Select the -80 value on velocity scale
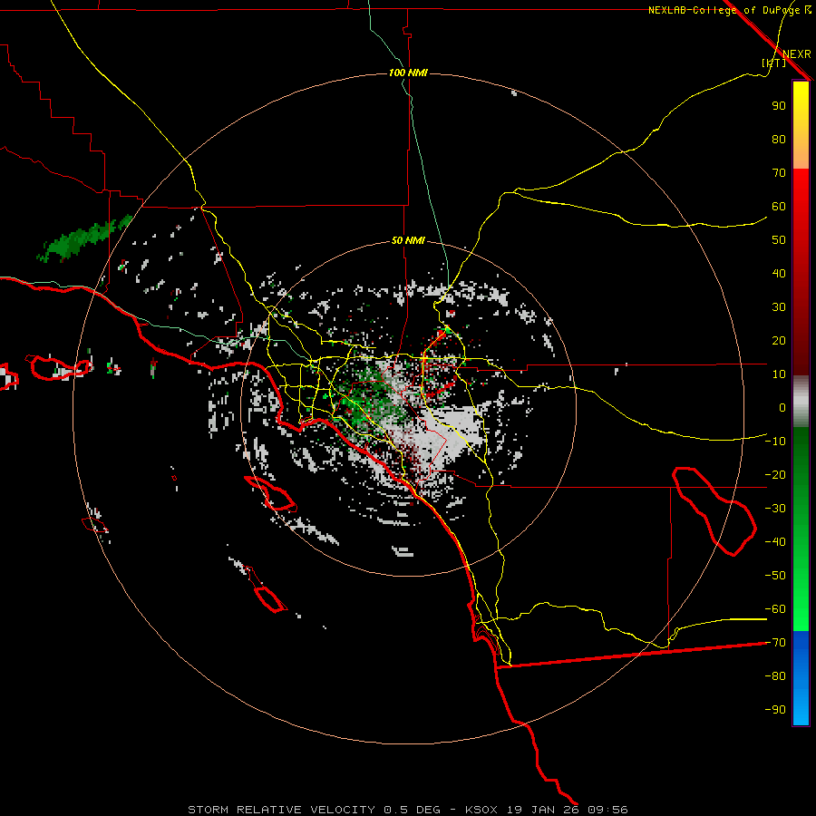 775,676
